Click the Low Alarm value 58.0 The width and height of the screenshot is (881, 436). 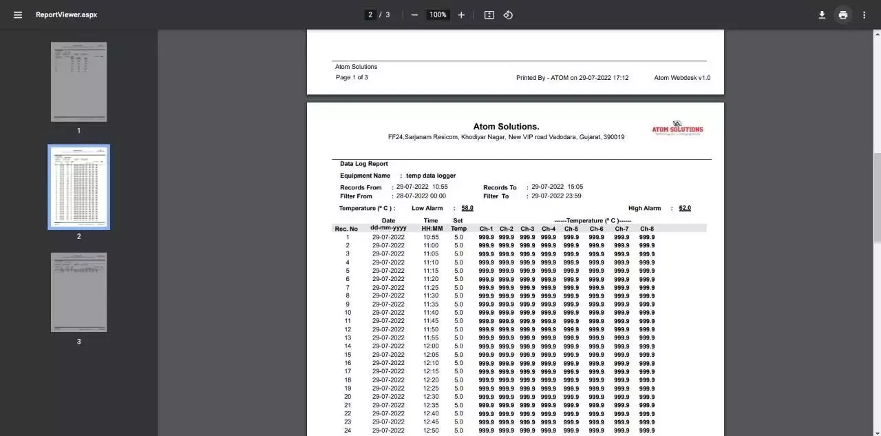(x=467, y=208)
